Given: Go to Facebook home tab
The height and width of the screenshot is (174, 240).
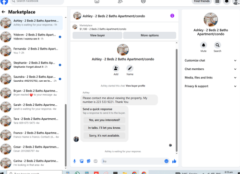Looking at the screenshot, I should [x=97, y=1].
